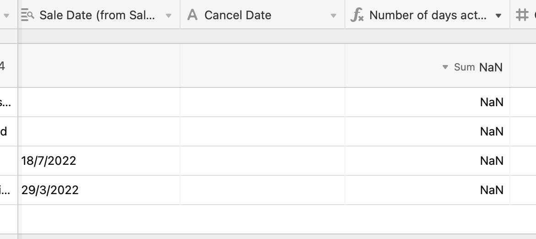Select the 29/3/2022 sale date cell

point(99,190)
